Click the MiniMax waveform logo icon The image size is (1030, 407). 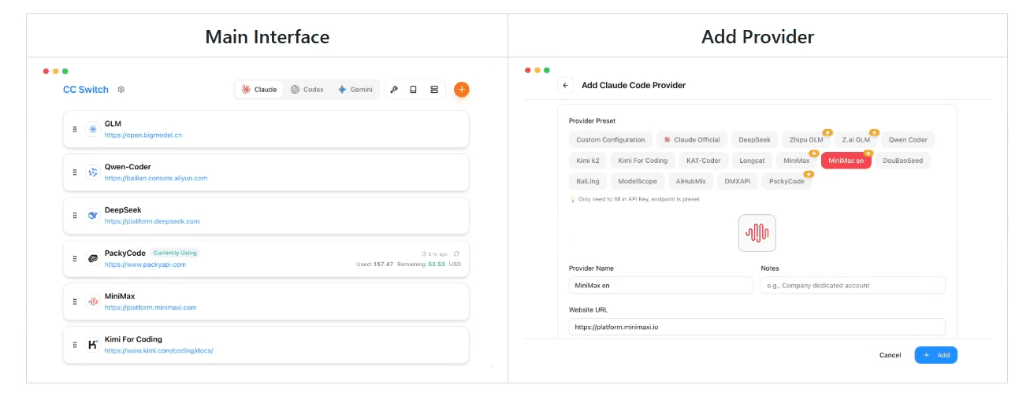757,233
